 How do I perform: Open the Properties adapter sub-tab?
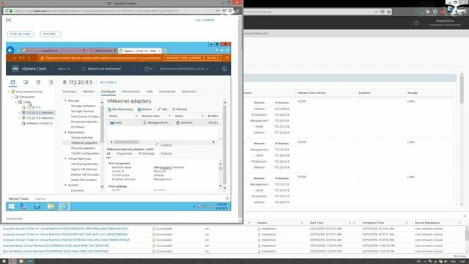pos(124,153)
